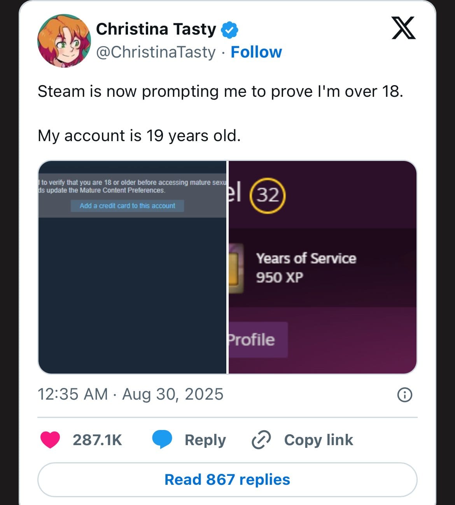Open Christina Tasty's profile avatar
Screen dimensions: 455x505
coord(64,40)
